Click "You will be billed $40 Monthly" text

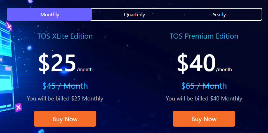[204, 99]
